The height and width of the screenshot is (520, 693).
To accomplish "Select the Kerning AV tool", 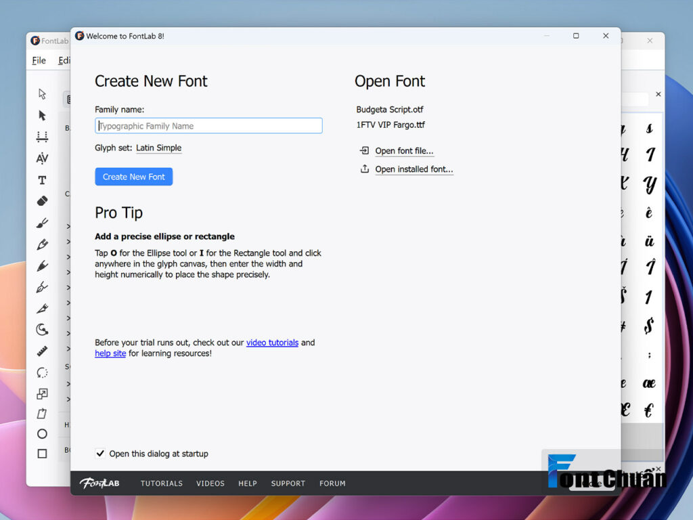I will click(42, 158).
